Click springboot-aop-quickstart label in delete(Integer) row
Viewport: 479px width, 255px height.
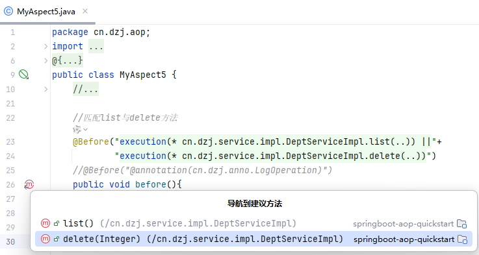tap(404, 239)
